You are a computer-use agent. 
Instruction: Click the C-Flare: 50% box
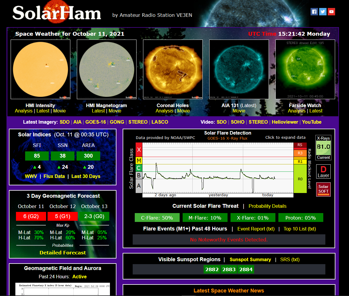[157, 218]
